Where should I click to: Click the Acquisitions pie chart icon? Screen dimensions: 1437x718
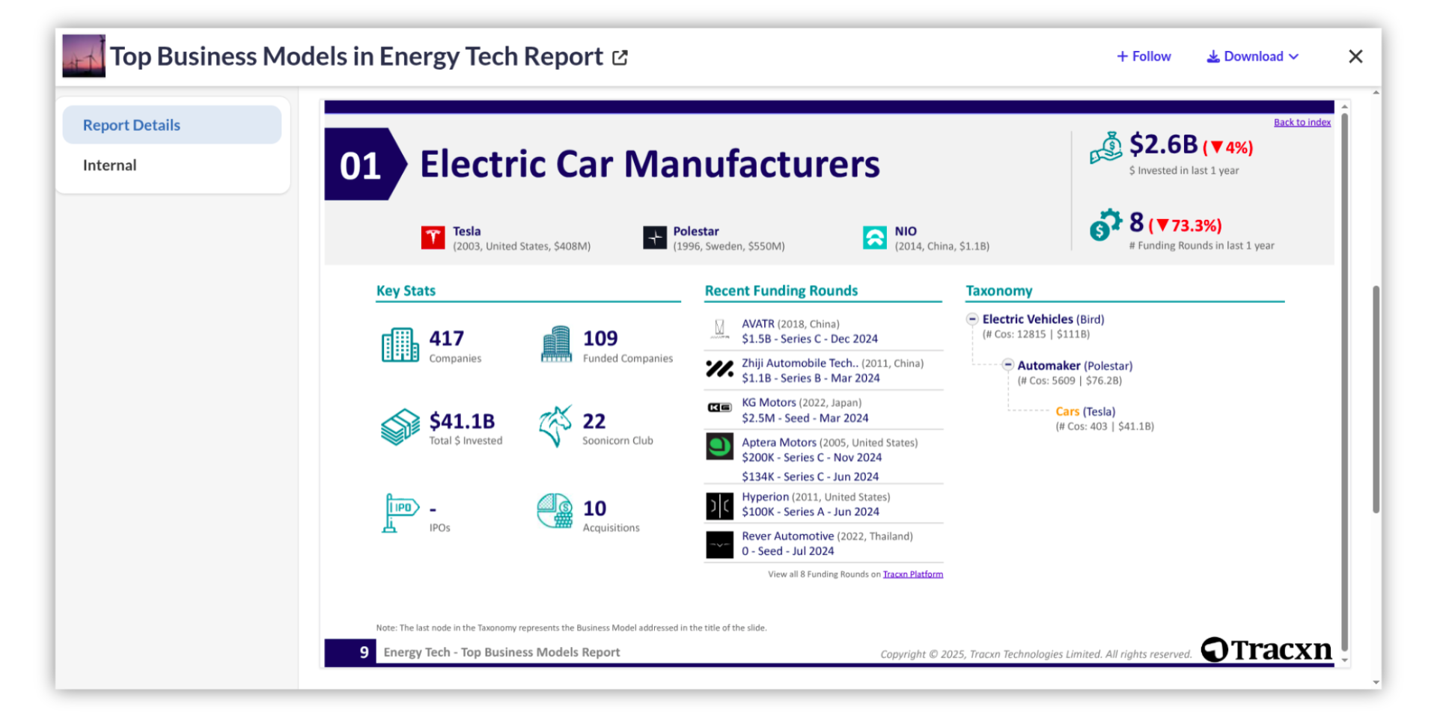[555, 512]
